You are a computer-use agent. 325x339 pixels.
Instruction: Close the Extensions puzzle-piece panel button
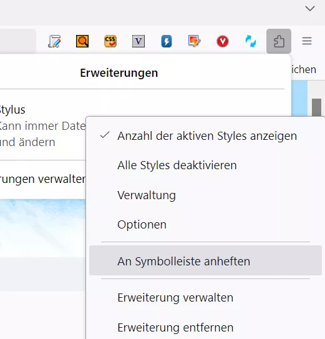pos(279,41)
